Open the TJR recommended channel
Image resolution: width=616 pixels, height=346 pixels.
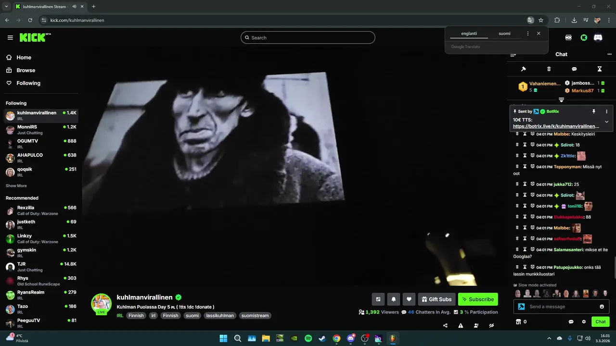(x=41, y=267)
